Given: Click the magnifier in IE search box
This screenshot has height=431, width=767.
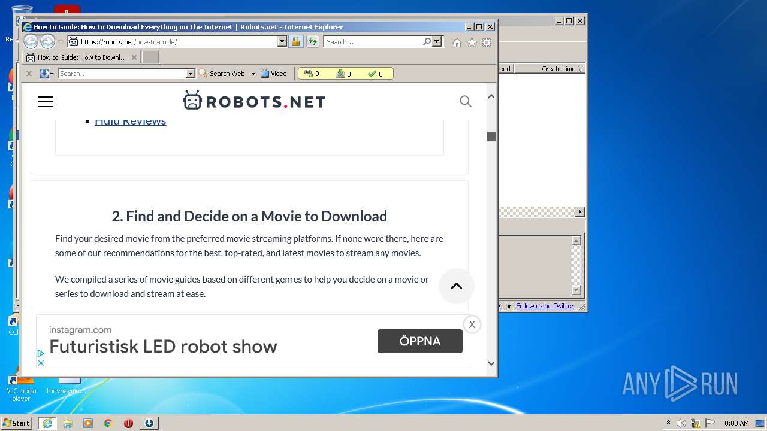Looking at the screenshot, I should pos(427,41).
